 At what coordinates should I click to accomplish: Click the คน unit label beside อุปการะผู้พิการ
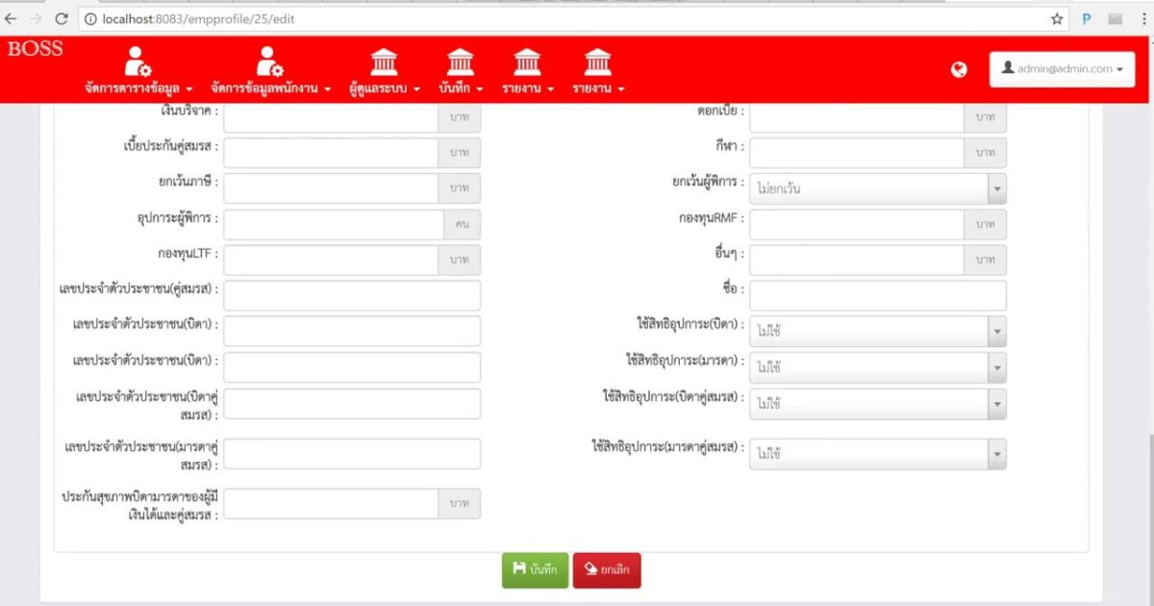(463, 224)
